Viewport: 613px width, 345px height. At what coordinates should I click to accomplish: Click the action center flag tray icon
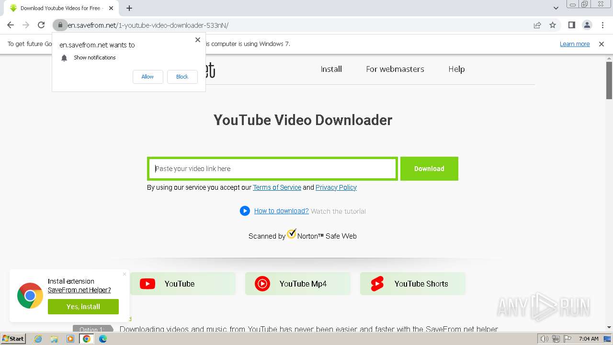coord(568,339)
